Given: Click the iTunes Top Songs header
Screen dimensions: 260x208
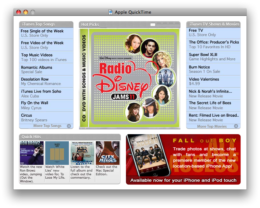Looking at the screenshot, I should [46, 24].
